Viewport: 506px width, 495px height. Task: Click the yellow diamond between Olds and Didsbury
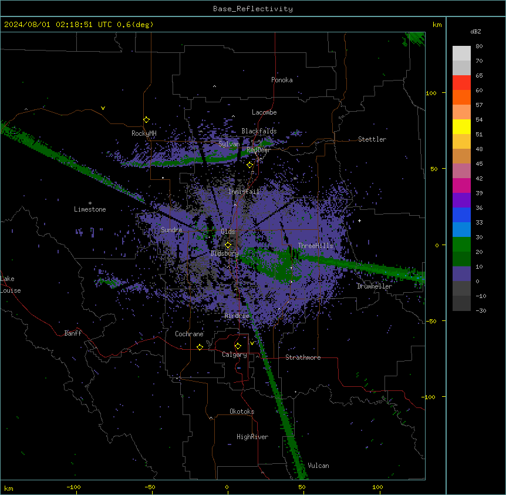228,245
